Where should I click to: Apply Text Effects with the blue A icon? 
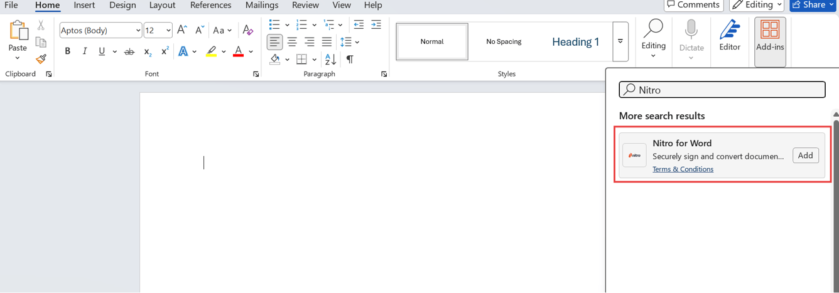click(183, 51)
